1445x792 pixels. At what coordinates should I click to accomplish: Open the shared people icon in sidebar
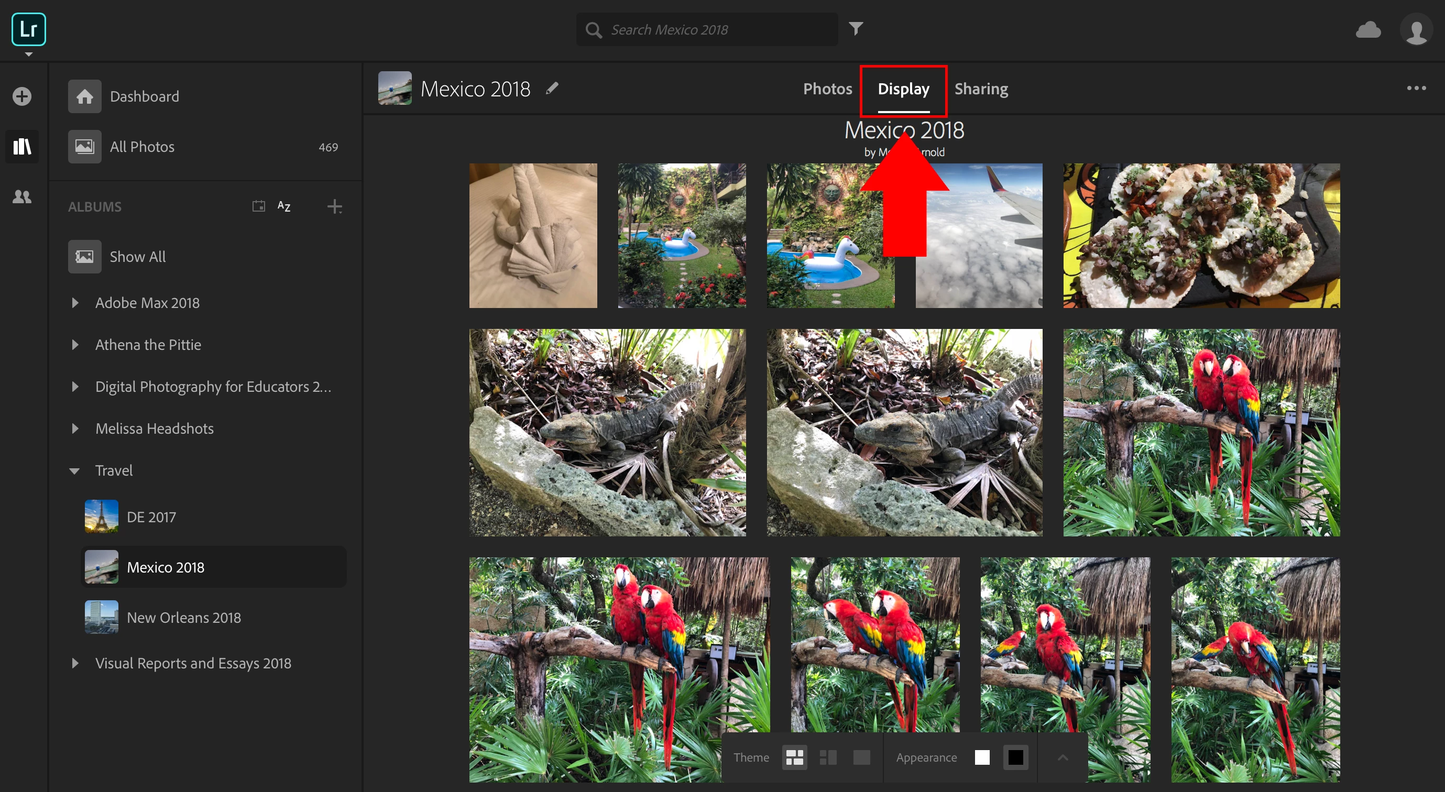pos(22,197)
